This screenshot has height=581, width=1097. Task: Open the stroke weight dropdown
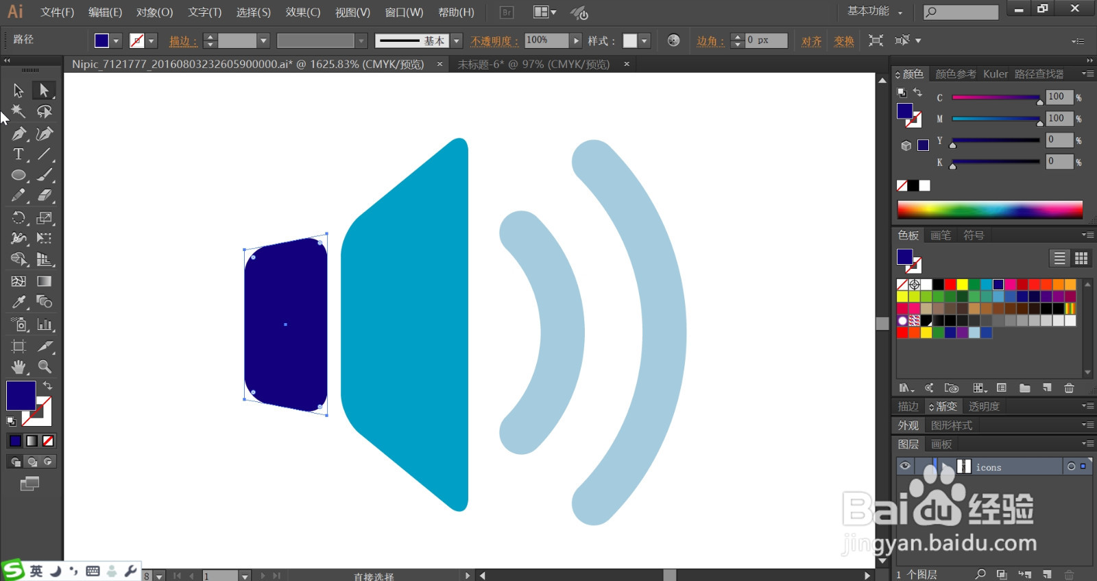pos(263,40)
